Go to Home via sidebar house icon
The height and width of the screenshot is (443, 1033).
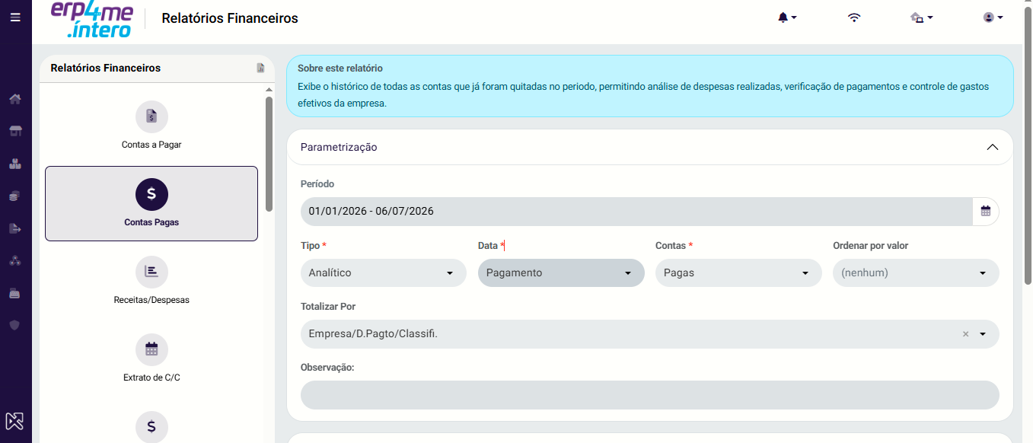point(15,99)
